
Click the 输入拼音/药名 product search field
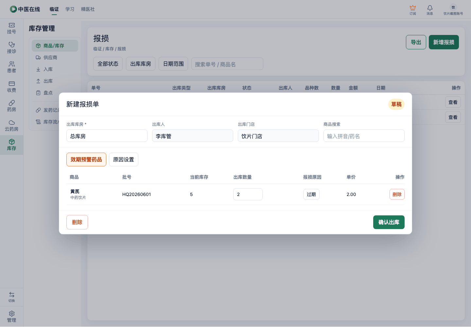tap(364, 136)
